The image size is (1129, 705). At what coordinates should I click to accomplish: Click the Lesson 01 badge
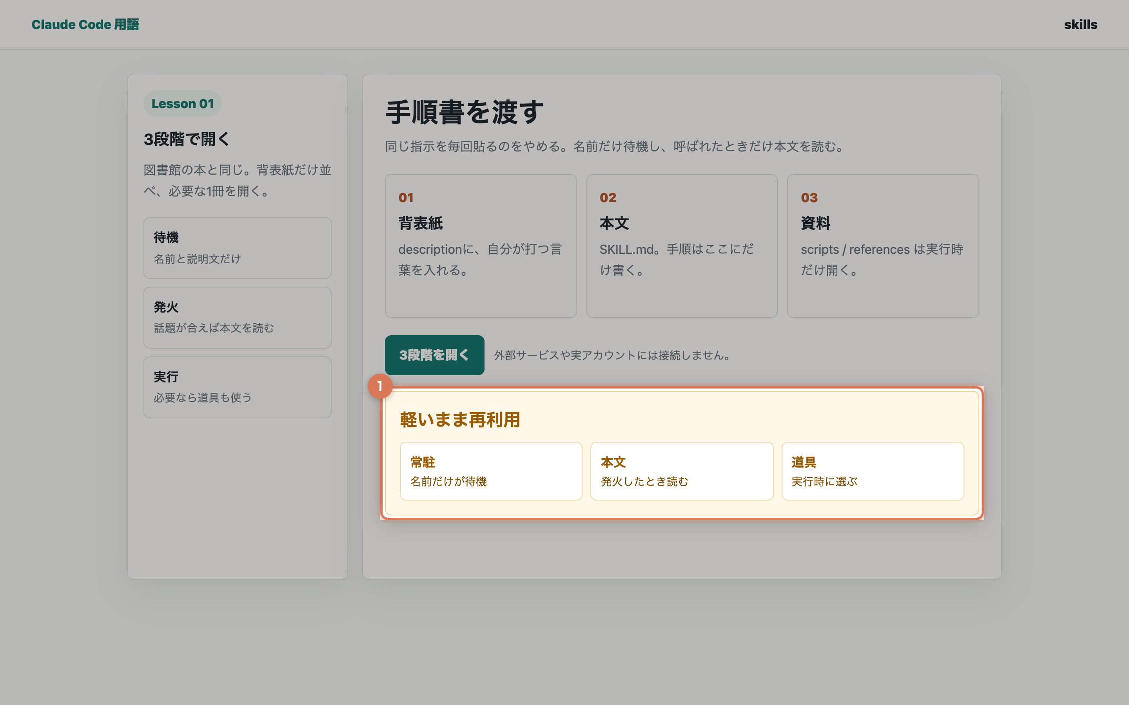[182, 103]
